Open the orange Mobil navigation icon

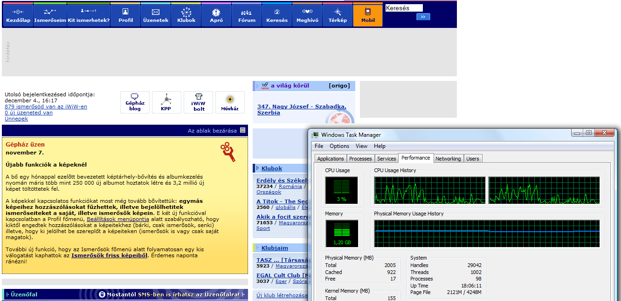pyautogui.click(x=368, y=15)
